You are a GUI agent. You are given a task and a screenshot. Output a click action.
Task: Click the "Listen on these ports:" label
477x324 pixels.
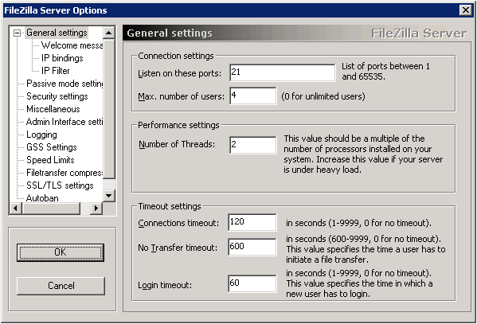click(x=179, y=73)
